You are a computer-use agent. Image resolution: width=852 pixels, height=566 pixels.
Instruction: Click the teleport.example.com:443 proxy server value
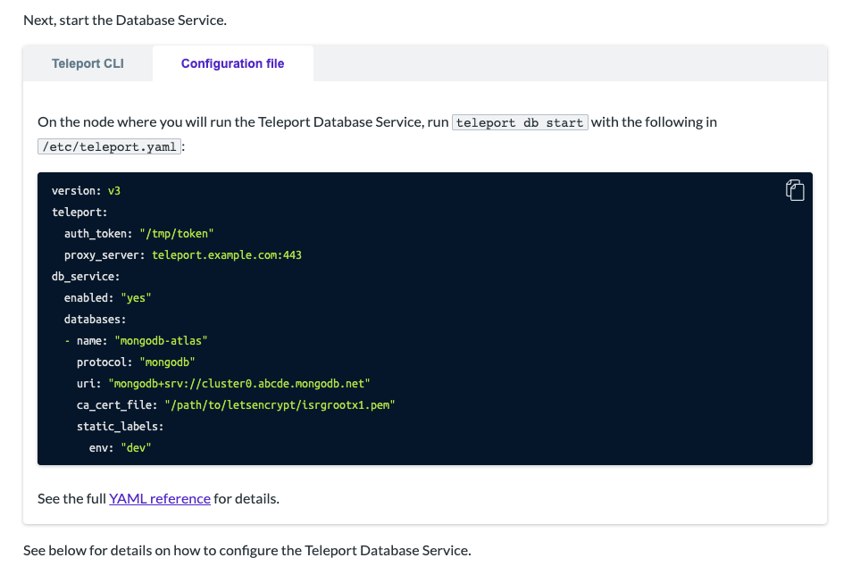[227, 254]
